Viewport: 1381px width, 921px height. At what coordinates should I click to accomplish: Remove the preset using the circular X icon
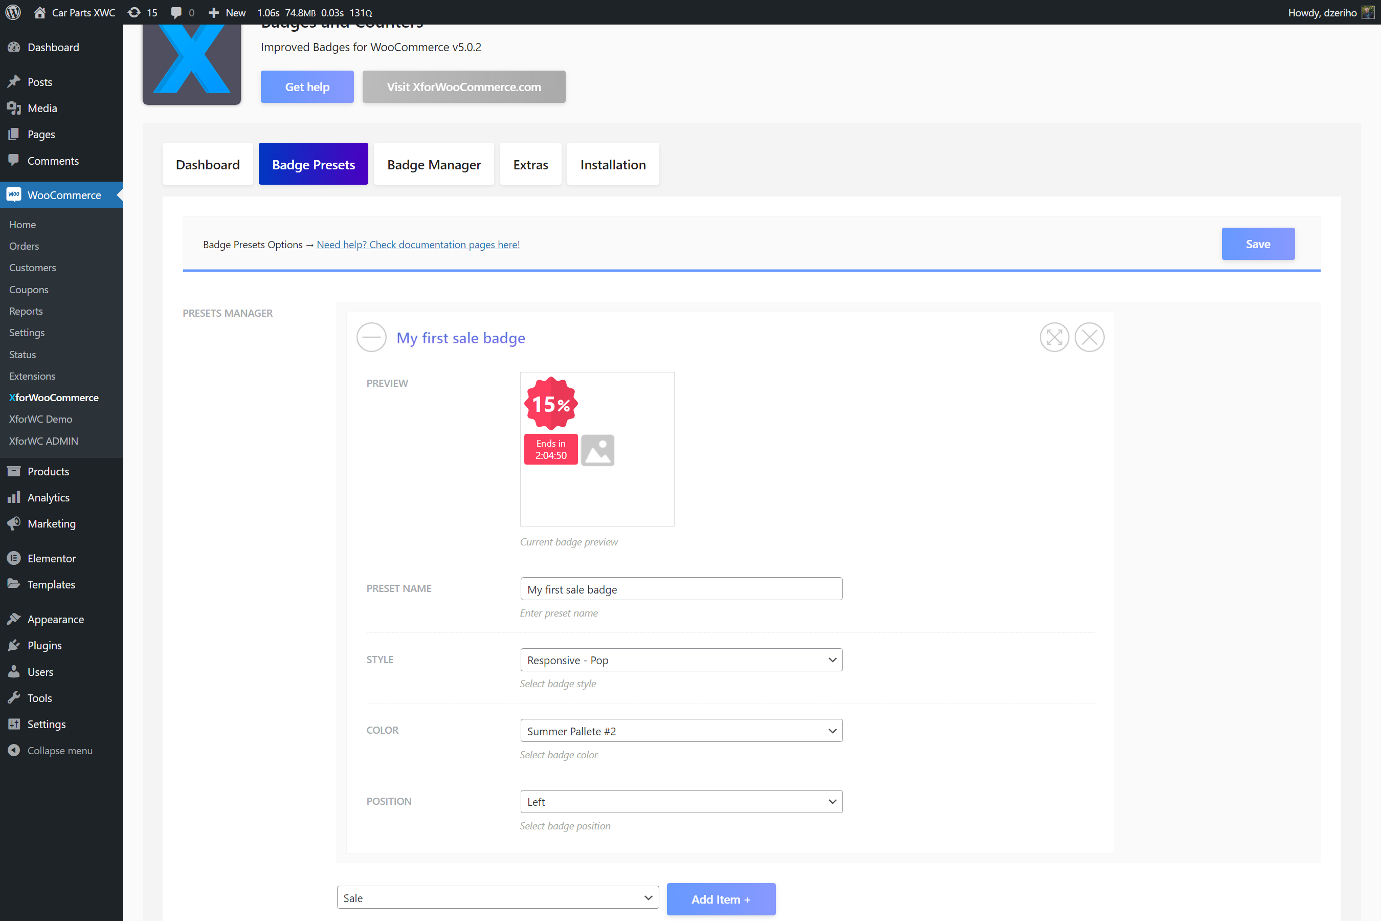point(1089,337)
